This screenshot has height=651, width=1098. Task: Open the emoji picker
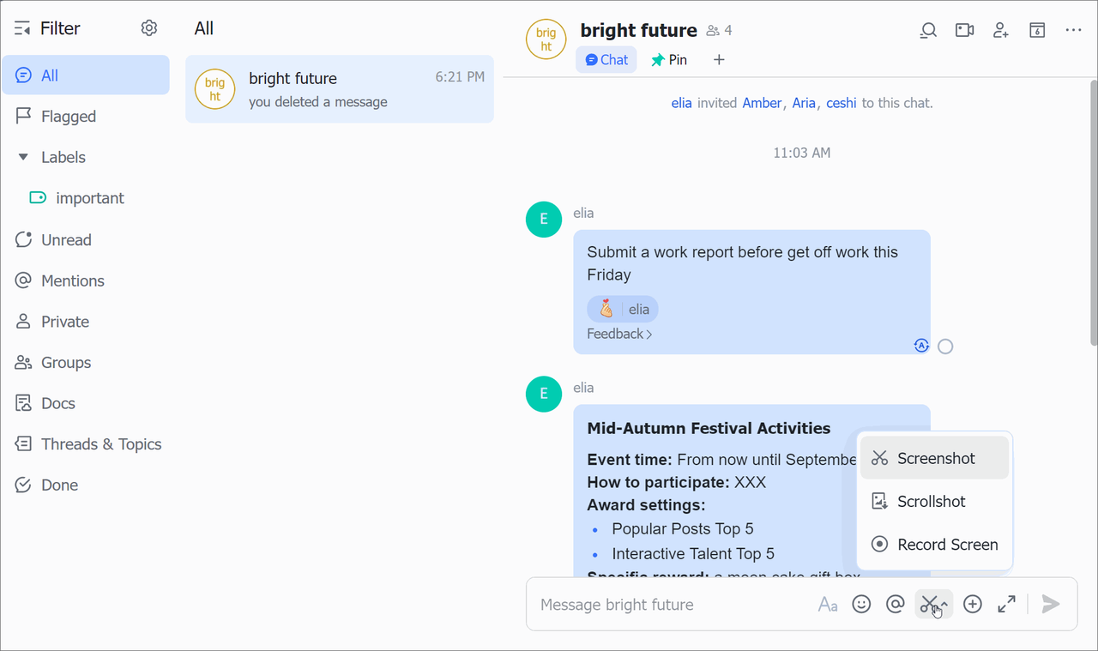861,605
